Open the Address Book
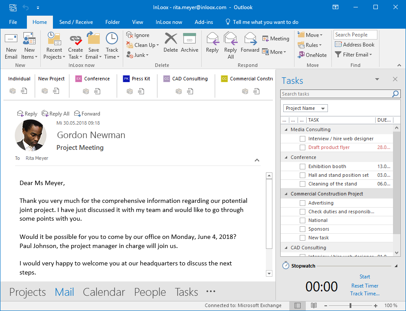This screenshot has width=406, height=311. 354,45
